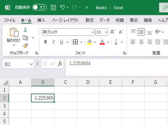Screen dimensions: 168x125
Task: Toggle Underline formatting
Action: [61, 42]
